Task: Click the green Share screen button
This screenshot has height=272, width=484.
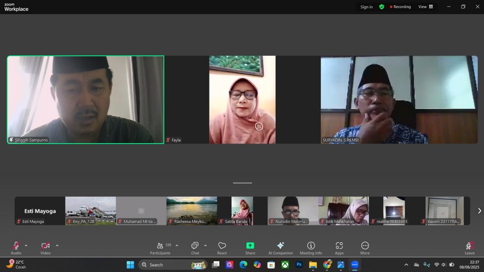Action: (x=250, y=248)
